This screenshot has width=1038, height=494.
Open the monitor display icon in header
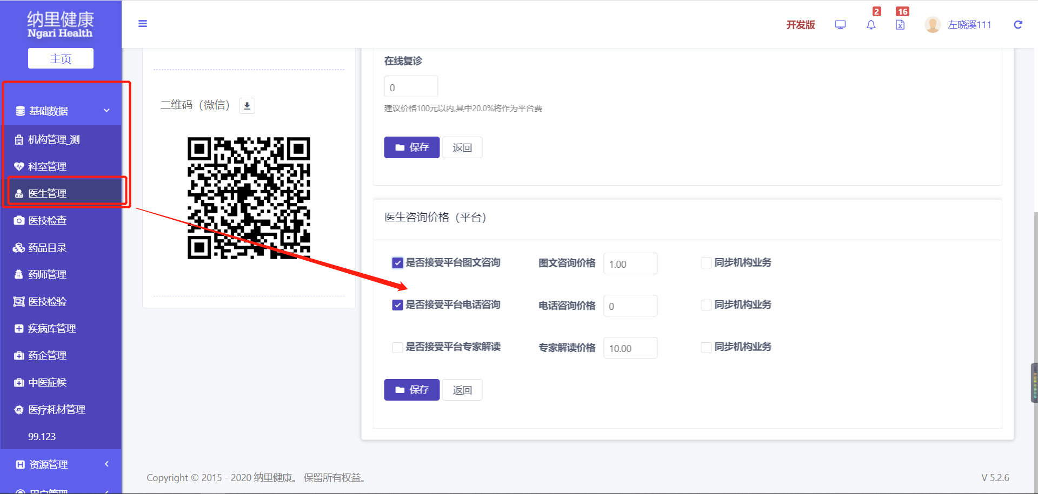coord(840,25)
